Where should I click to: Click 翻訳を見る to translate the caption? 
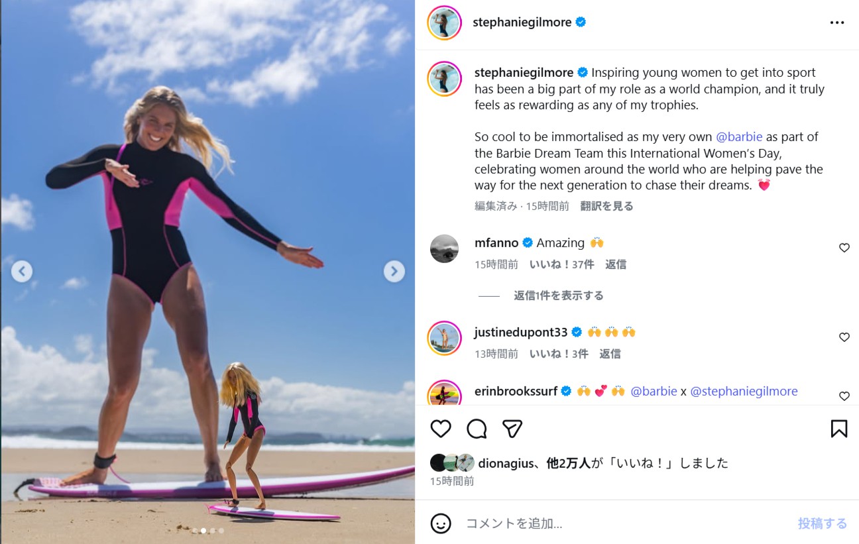coord(606,206)
